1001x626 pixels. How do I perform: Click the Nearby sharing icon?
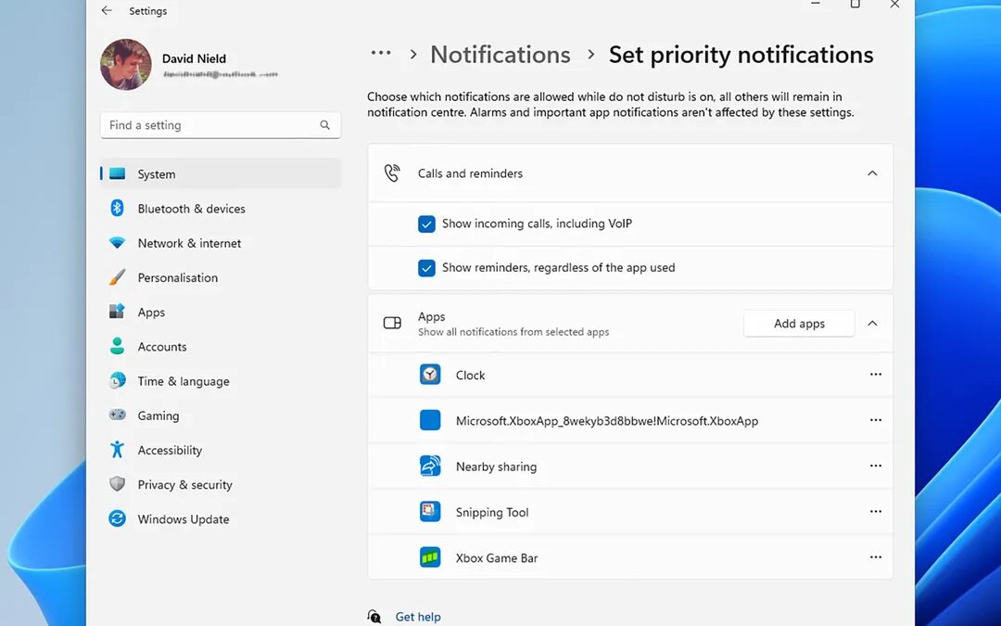430,466
